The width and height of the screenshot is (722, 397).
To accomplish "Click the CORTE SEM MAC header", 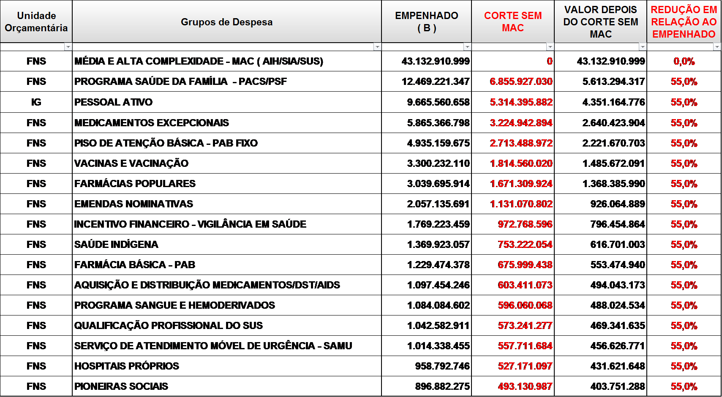I will pyautogui.click(x=512, y=22).
